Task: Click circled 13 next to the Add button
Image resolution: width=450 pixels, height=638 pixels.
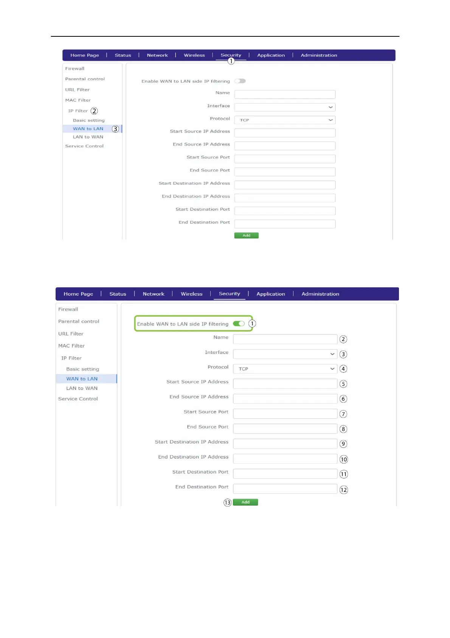Action: click(x=227, y=502)
